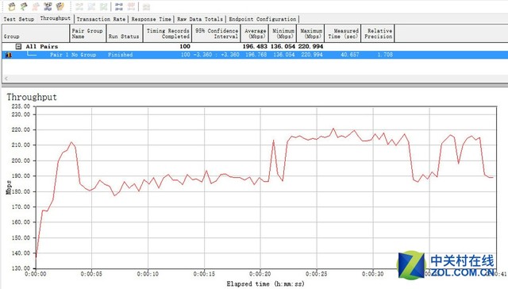Click the throughput peak near 220 Mbps in chart
The height and width of the screenshot is (289, 508).
333,129
